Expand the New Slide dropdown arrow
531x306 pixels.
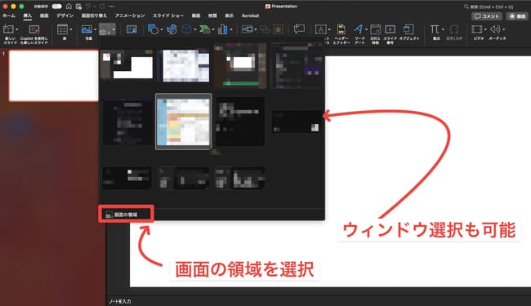(16, 29)
